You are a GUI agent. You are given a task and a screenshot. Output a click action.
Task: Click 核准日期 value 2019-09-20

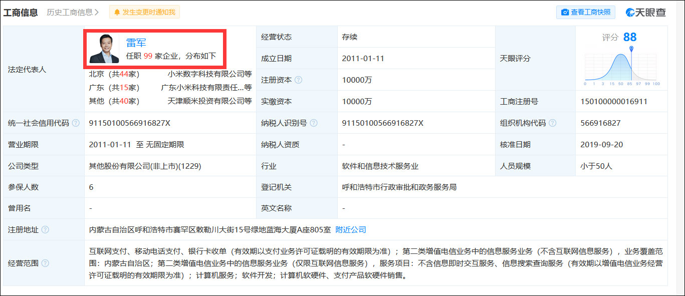pos(602,144)
